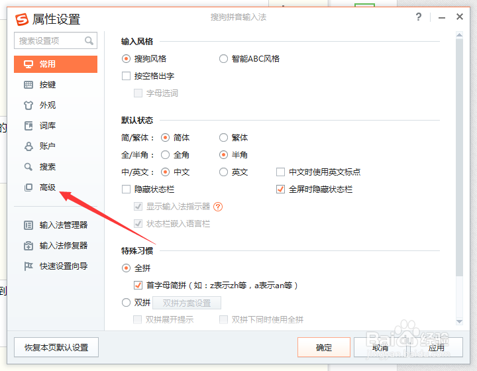Click the 特殊习惯 section heading
Viewport: 477px width, 371px height.
click(x=137, y=251)
